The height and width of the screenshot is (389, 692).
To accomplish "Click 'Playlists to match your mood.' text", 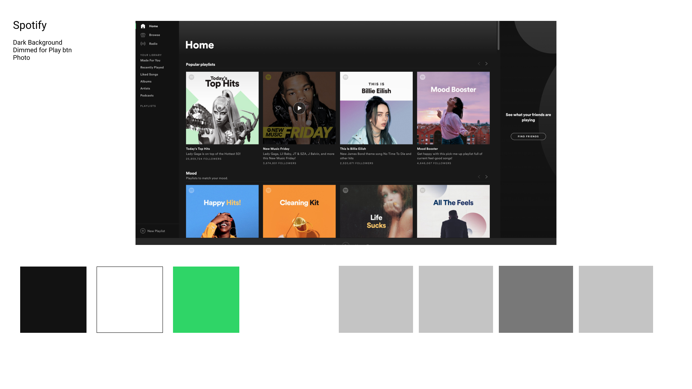I will [x=207, y=178].
